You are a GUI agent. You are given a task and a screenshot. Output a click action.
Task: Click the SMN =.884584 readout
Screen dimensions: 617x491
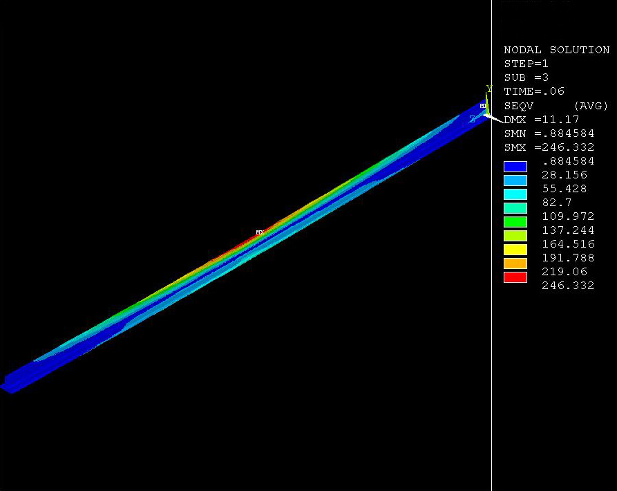(x=549, y=133)
